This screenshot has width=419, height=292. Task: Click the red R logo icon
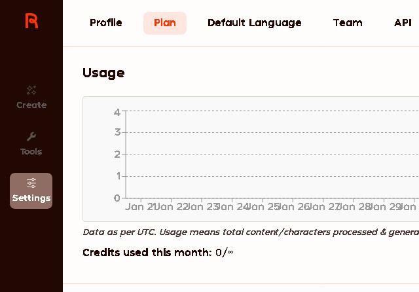coord(31,21)
